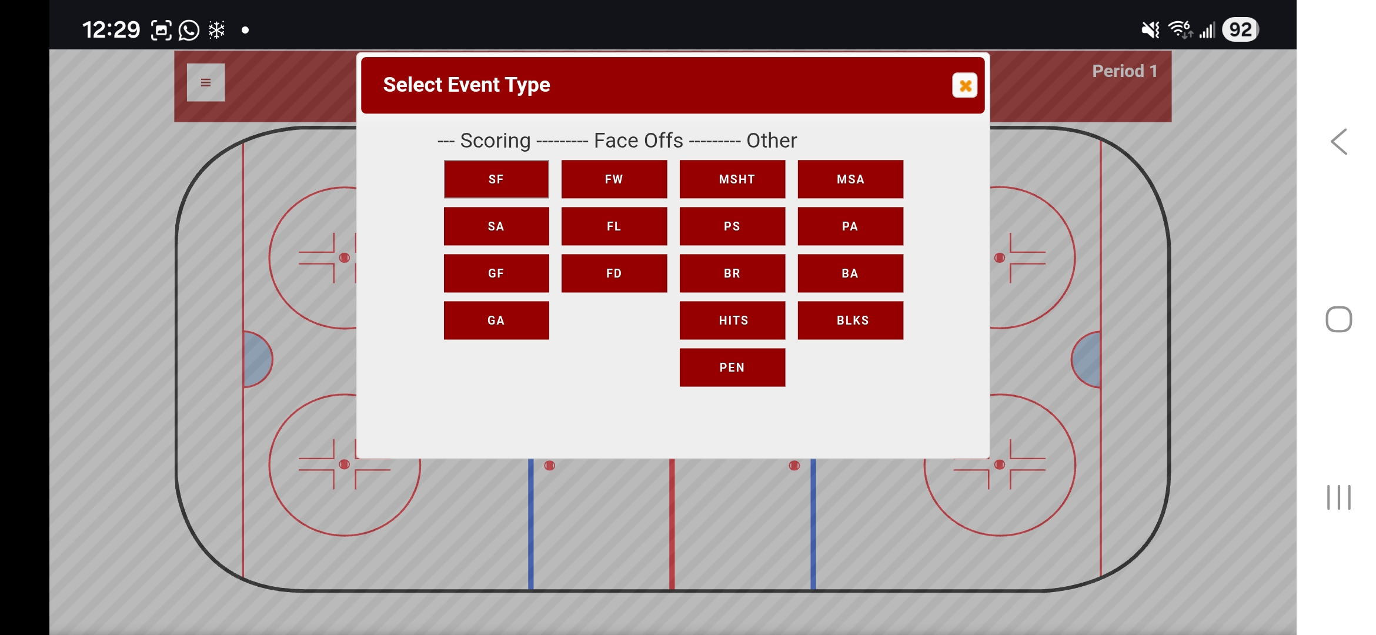Dismiss the Select Event Type dialog
The height and width of the screenshot is (635, 1376).
pos(964,85)
